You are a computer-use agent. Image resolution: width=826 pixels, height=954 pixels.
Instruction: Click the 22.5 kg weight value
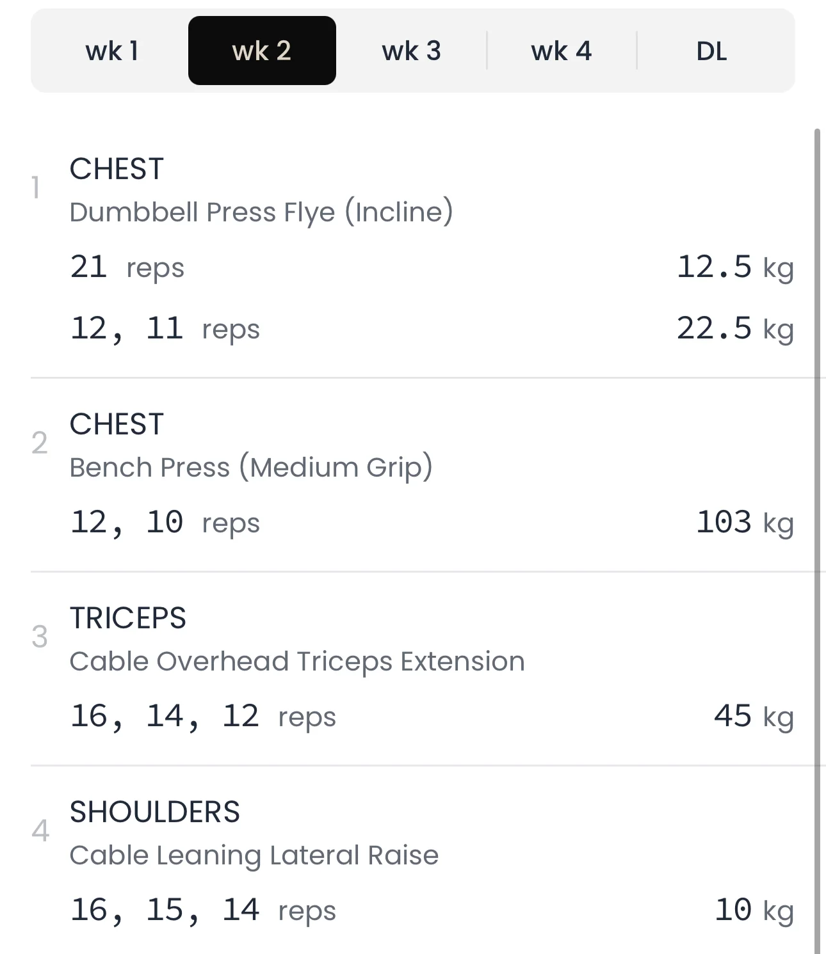tap(734, 329)
